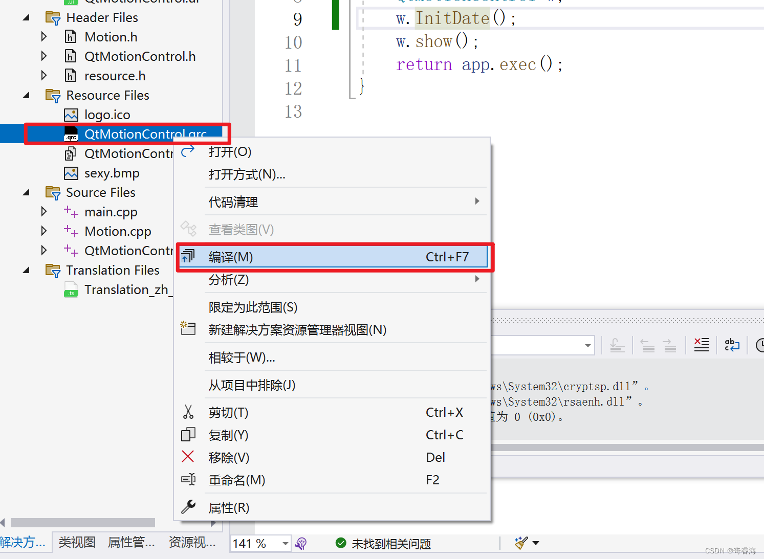Click the Compile icon

188,256
